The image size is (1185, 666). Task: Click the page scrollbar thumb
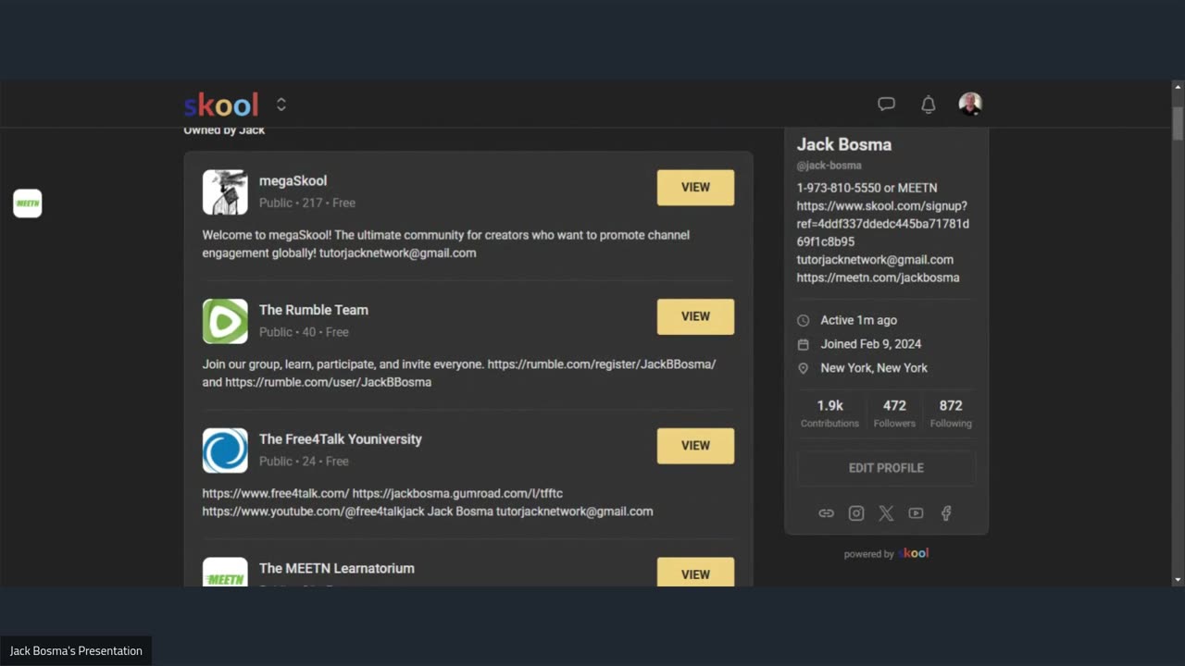(1178, 124)
